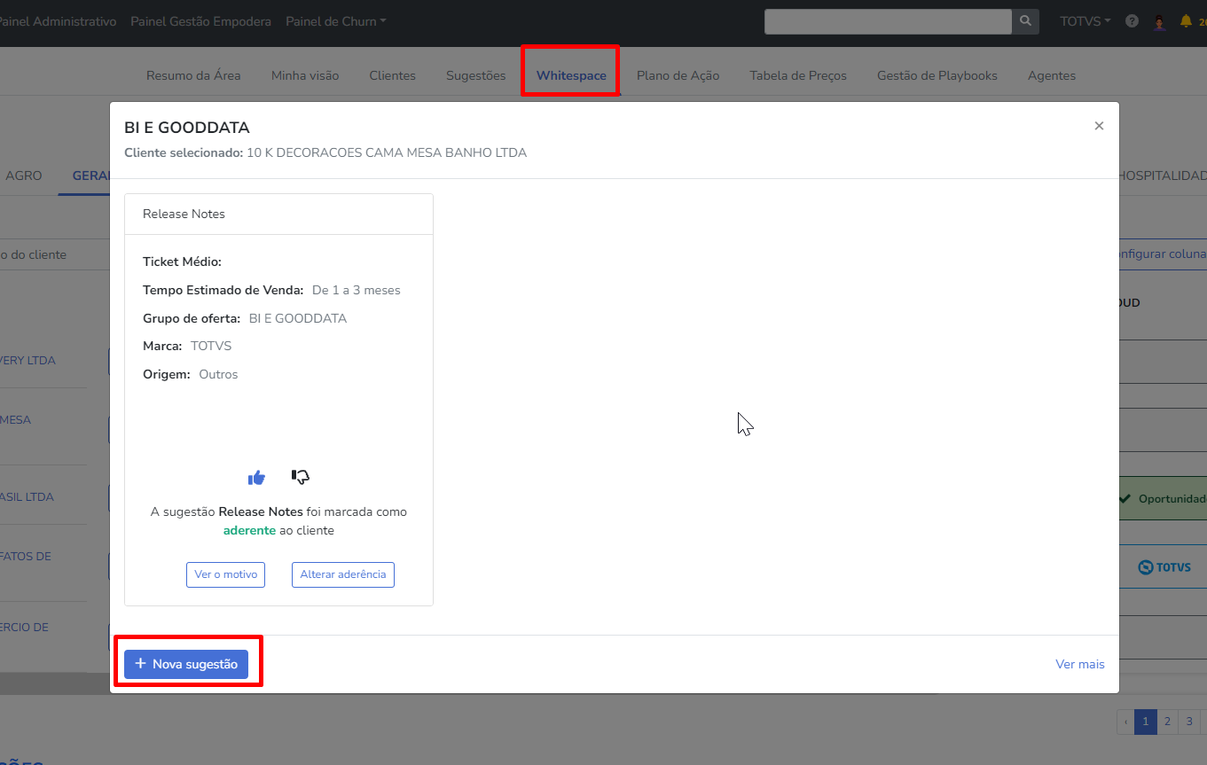The image size is (1207, 765).
Task: Open the notifications bell
Action: pyautogui.click(x=1186, y=21)
